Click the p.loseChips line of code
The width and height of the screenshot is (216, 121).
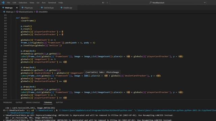[x=41, y=45]
